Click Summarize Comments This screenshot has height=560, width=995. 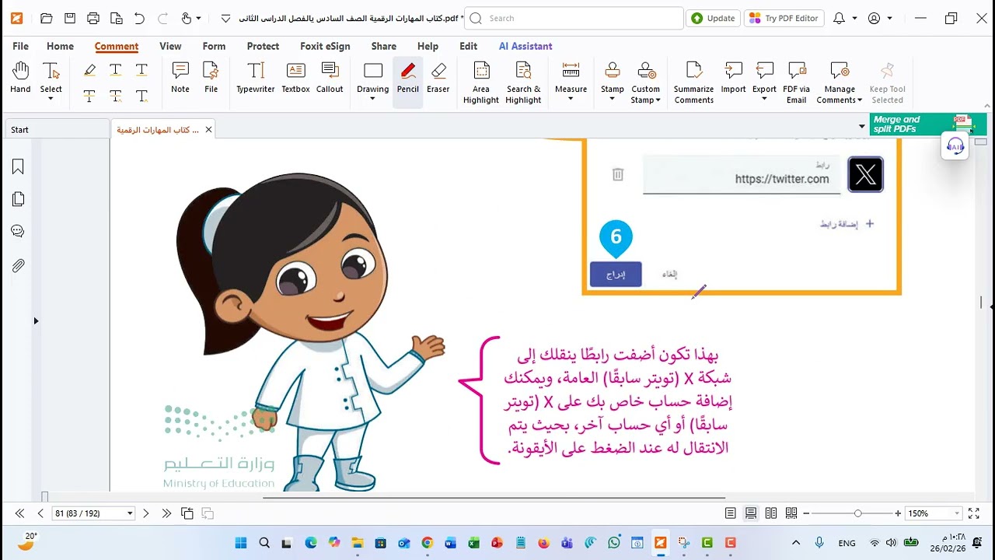[x=694, y=82]
